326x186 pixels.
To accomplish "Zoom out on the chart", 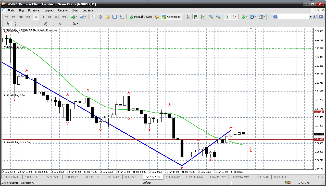I will pyautogui.click(x=218, y=17).
